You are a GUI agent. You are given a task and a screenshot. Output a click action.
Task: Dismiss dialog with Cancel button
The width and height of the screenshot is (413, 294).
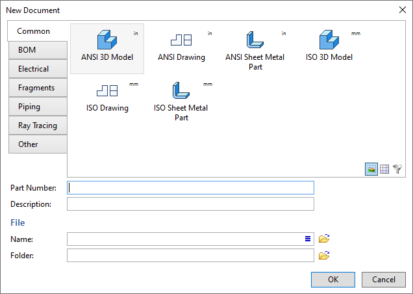pyautogui.click(x=384, y=280)
